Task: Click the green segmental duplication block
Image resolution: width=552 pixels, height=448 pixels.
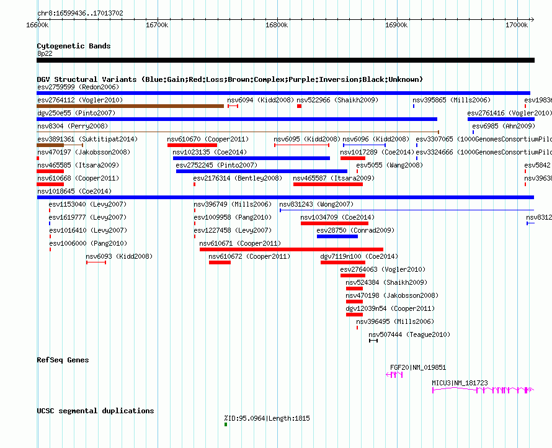Action: tap(226, 424)
